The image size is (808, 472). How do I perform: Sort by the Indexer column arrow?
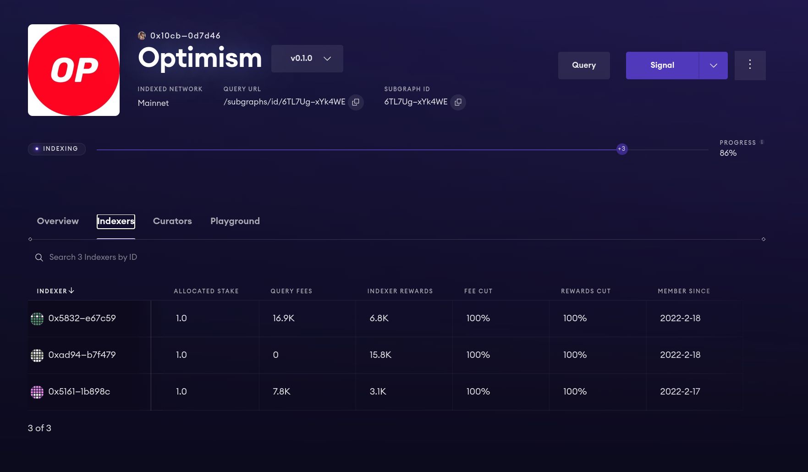click(71, 291)
